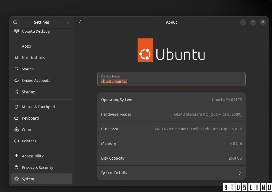Viewport: 272px width, 192px height.
Task: Expand the System Details row
Action: tap(171, 173)
